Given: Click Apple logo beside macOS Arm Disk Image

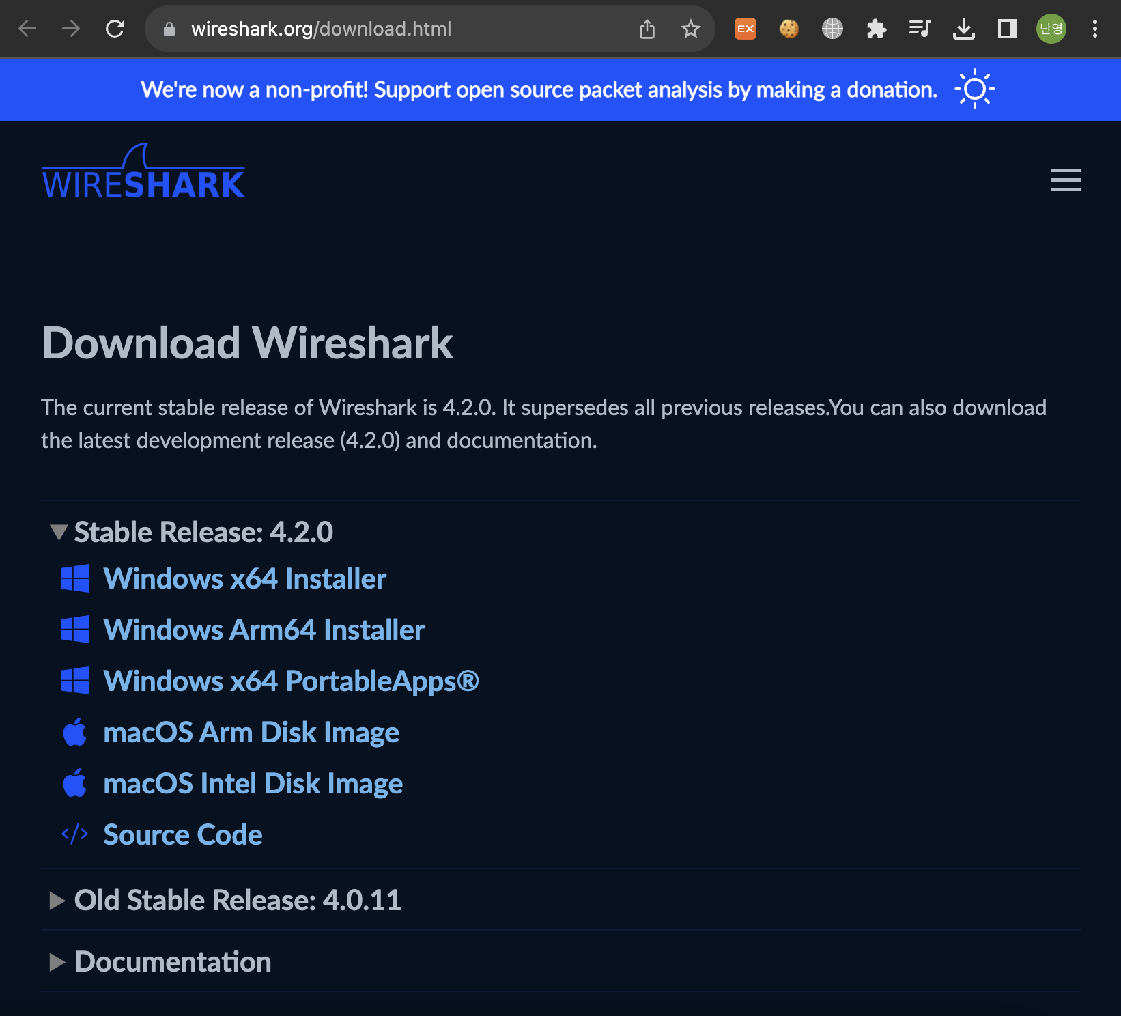Looking at the screenshot, I should 74,731.
